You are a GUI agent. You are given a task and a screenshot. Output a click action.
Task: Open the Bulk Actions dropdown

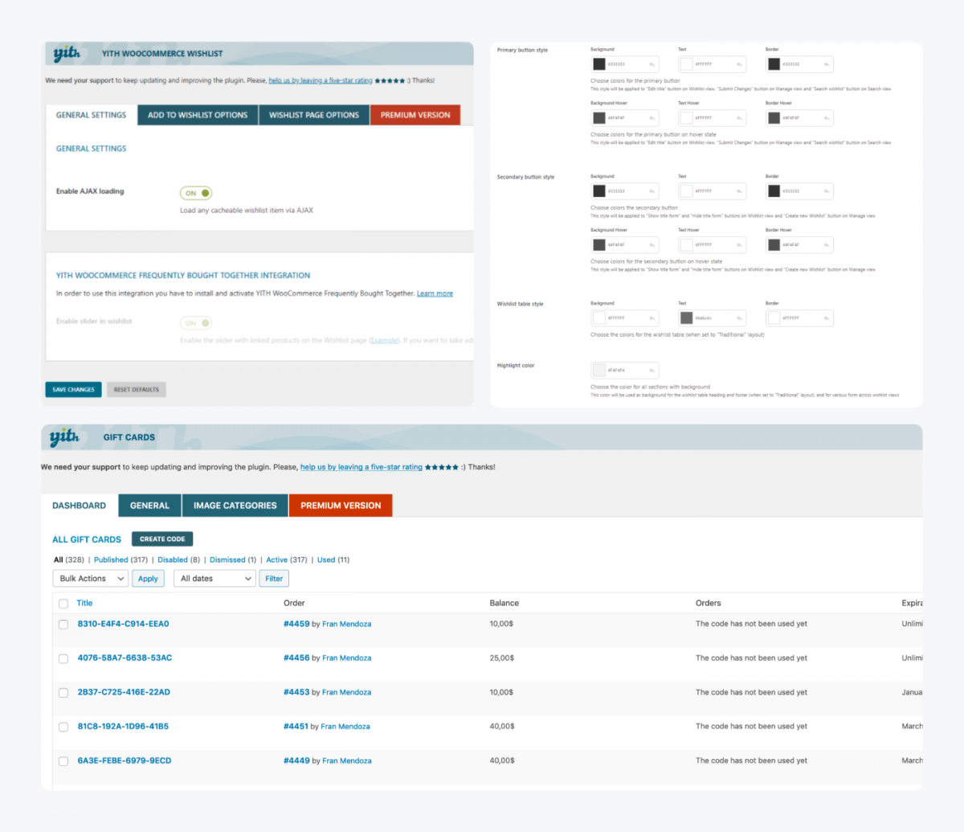coord(91,579)
